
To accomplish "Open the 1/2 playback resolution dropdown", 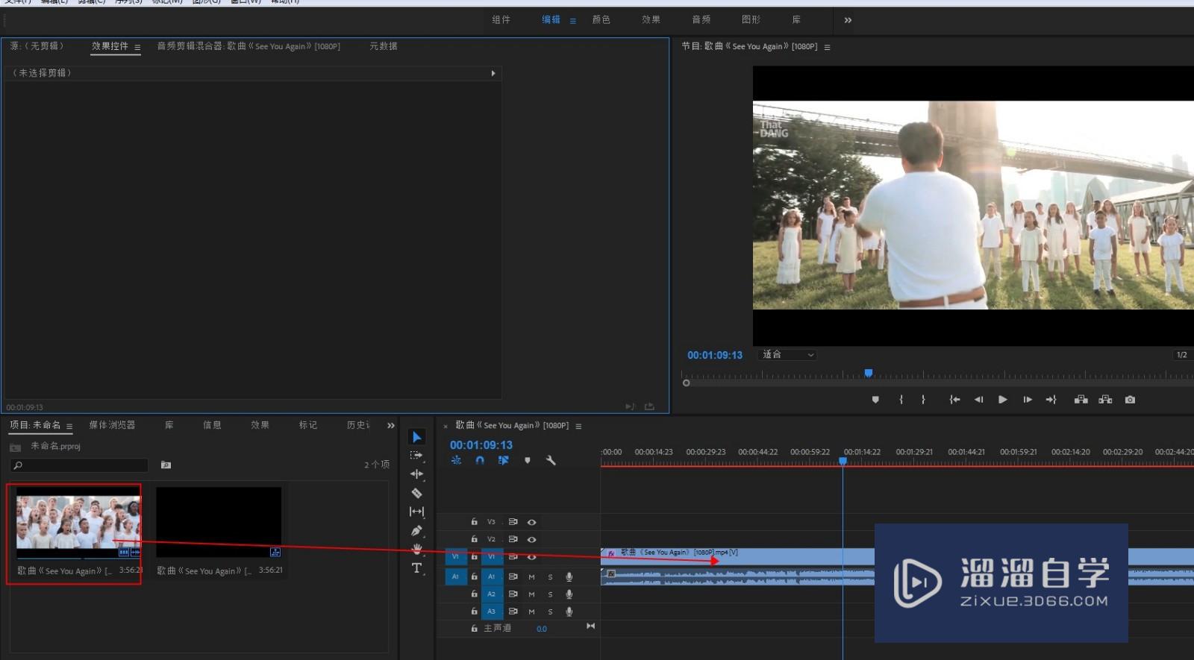I will point(1182,355).
